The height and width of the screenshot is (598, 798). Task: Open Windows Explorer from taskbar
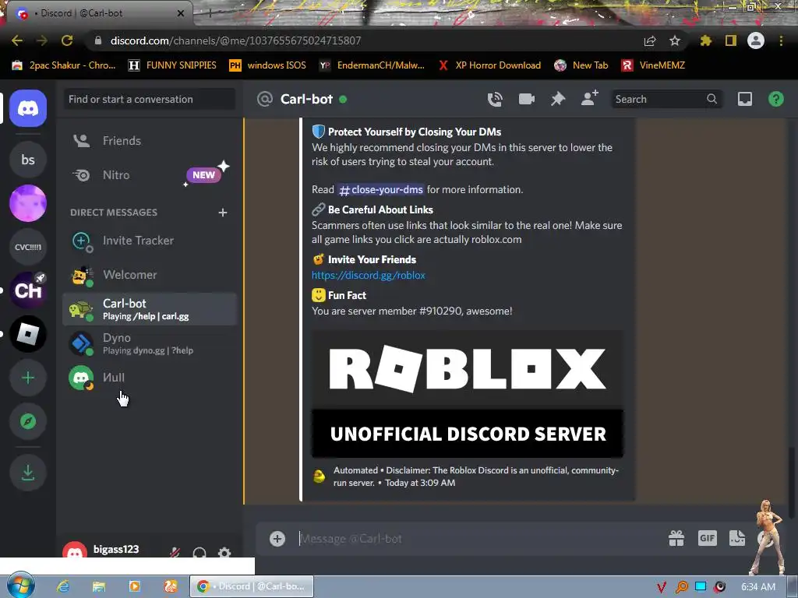coord(99,586)
